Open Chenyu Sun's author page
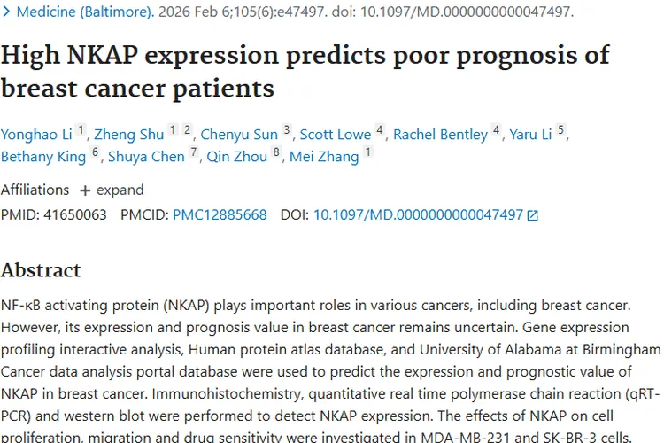The width and height of the screenshot is (664, 443). click(x=239, y=135)
